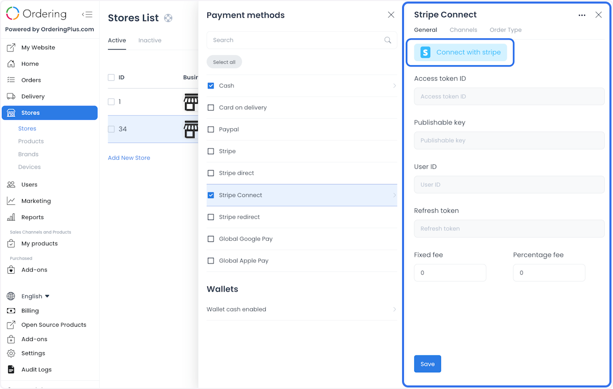Click the Marketing chart icon
Viewport: 613px width, 389px height.
(11, 201)
